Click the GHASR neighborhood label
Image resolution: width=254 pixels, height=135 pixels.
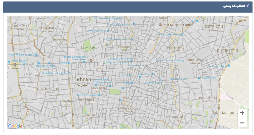click(164, 18)
